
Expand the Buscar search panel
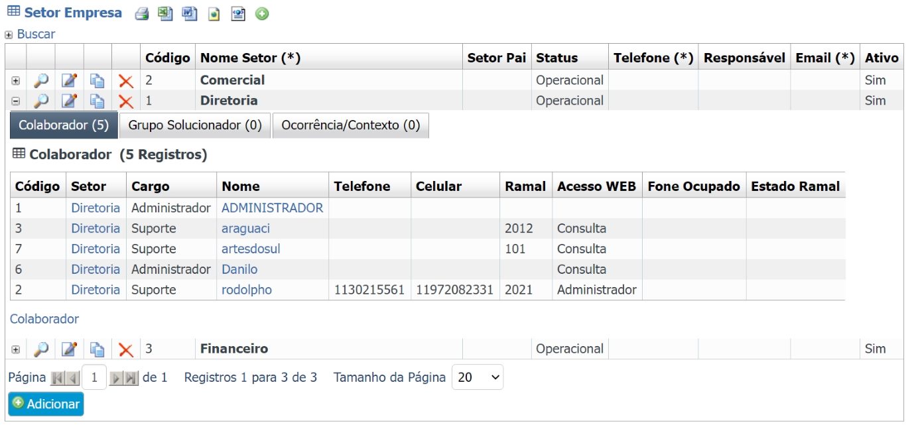click(9, 34)
